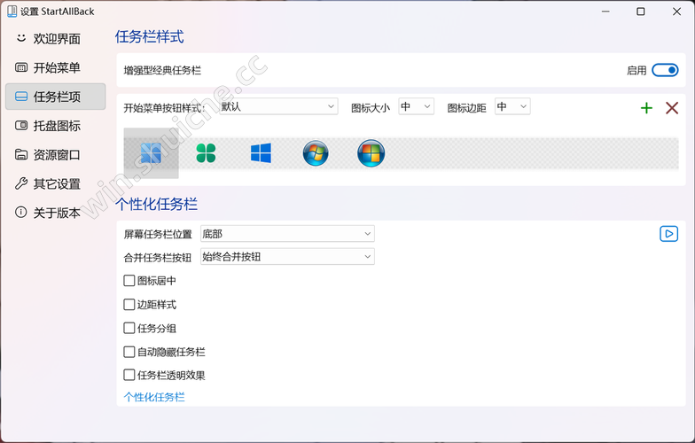
Task: Choose the green four-leaf clover start icon
Action: click(206, 153)
